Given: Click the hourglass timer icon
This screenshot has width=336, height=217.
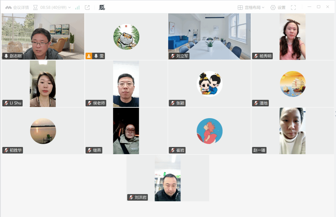Looking at the screenshot, I should pyautogui.click(x=35, y=8).
